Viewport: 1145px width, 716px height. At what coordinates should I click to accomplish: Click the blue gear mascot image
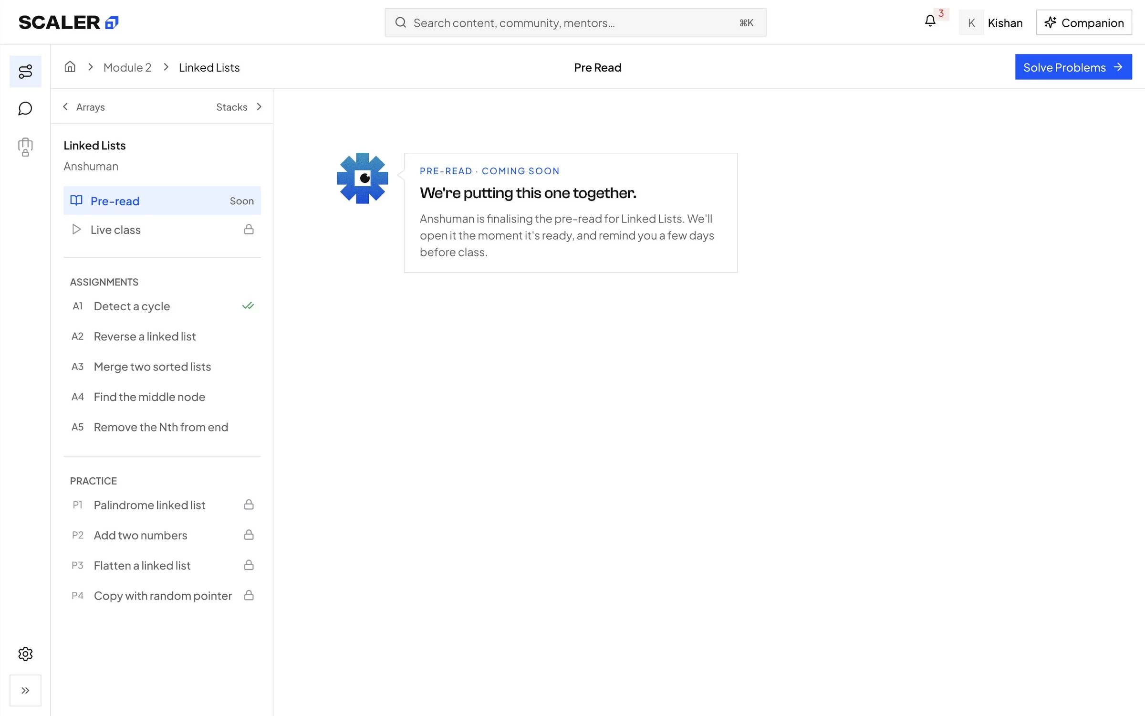pos(363,178)
